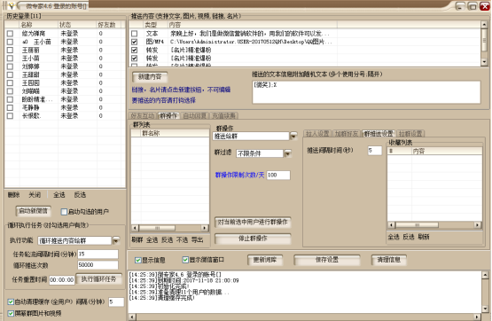Open the 拉人设置 tab
Screen dimensions: 492x321
(317, 134)
